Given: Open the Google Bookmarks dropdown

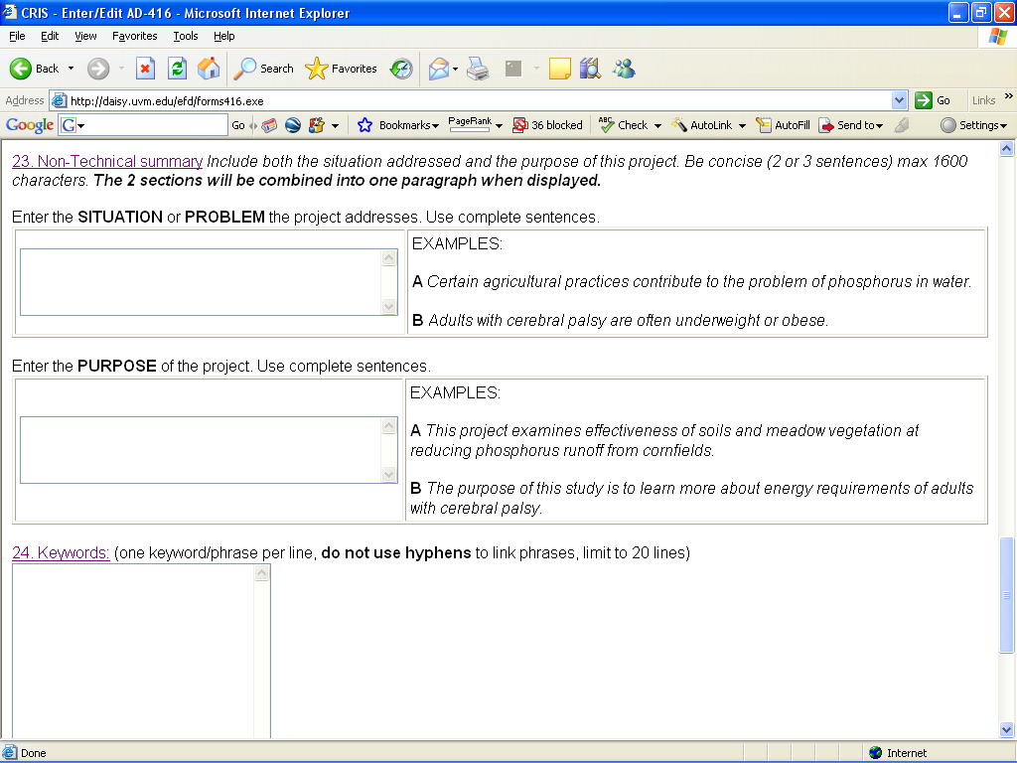Looking at the screenshot, I should (x=398, y=125).
